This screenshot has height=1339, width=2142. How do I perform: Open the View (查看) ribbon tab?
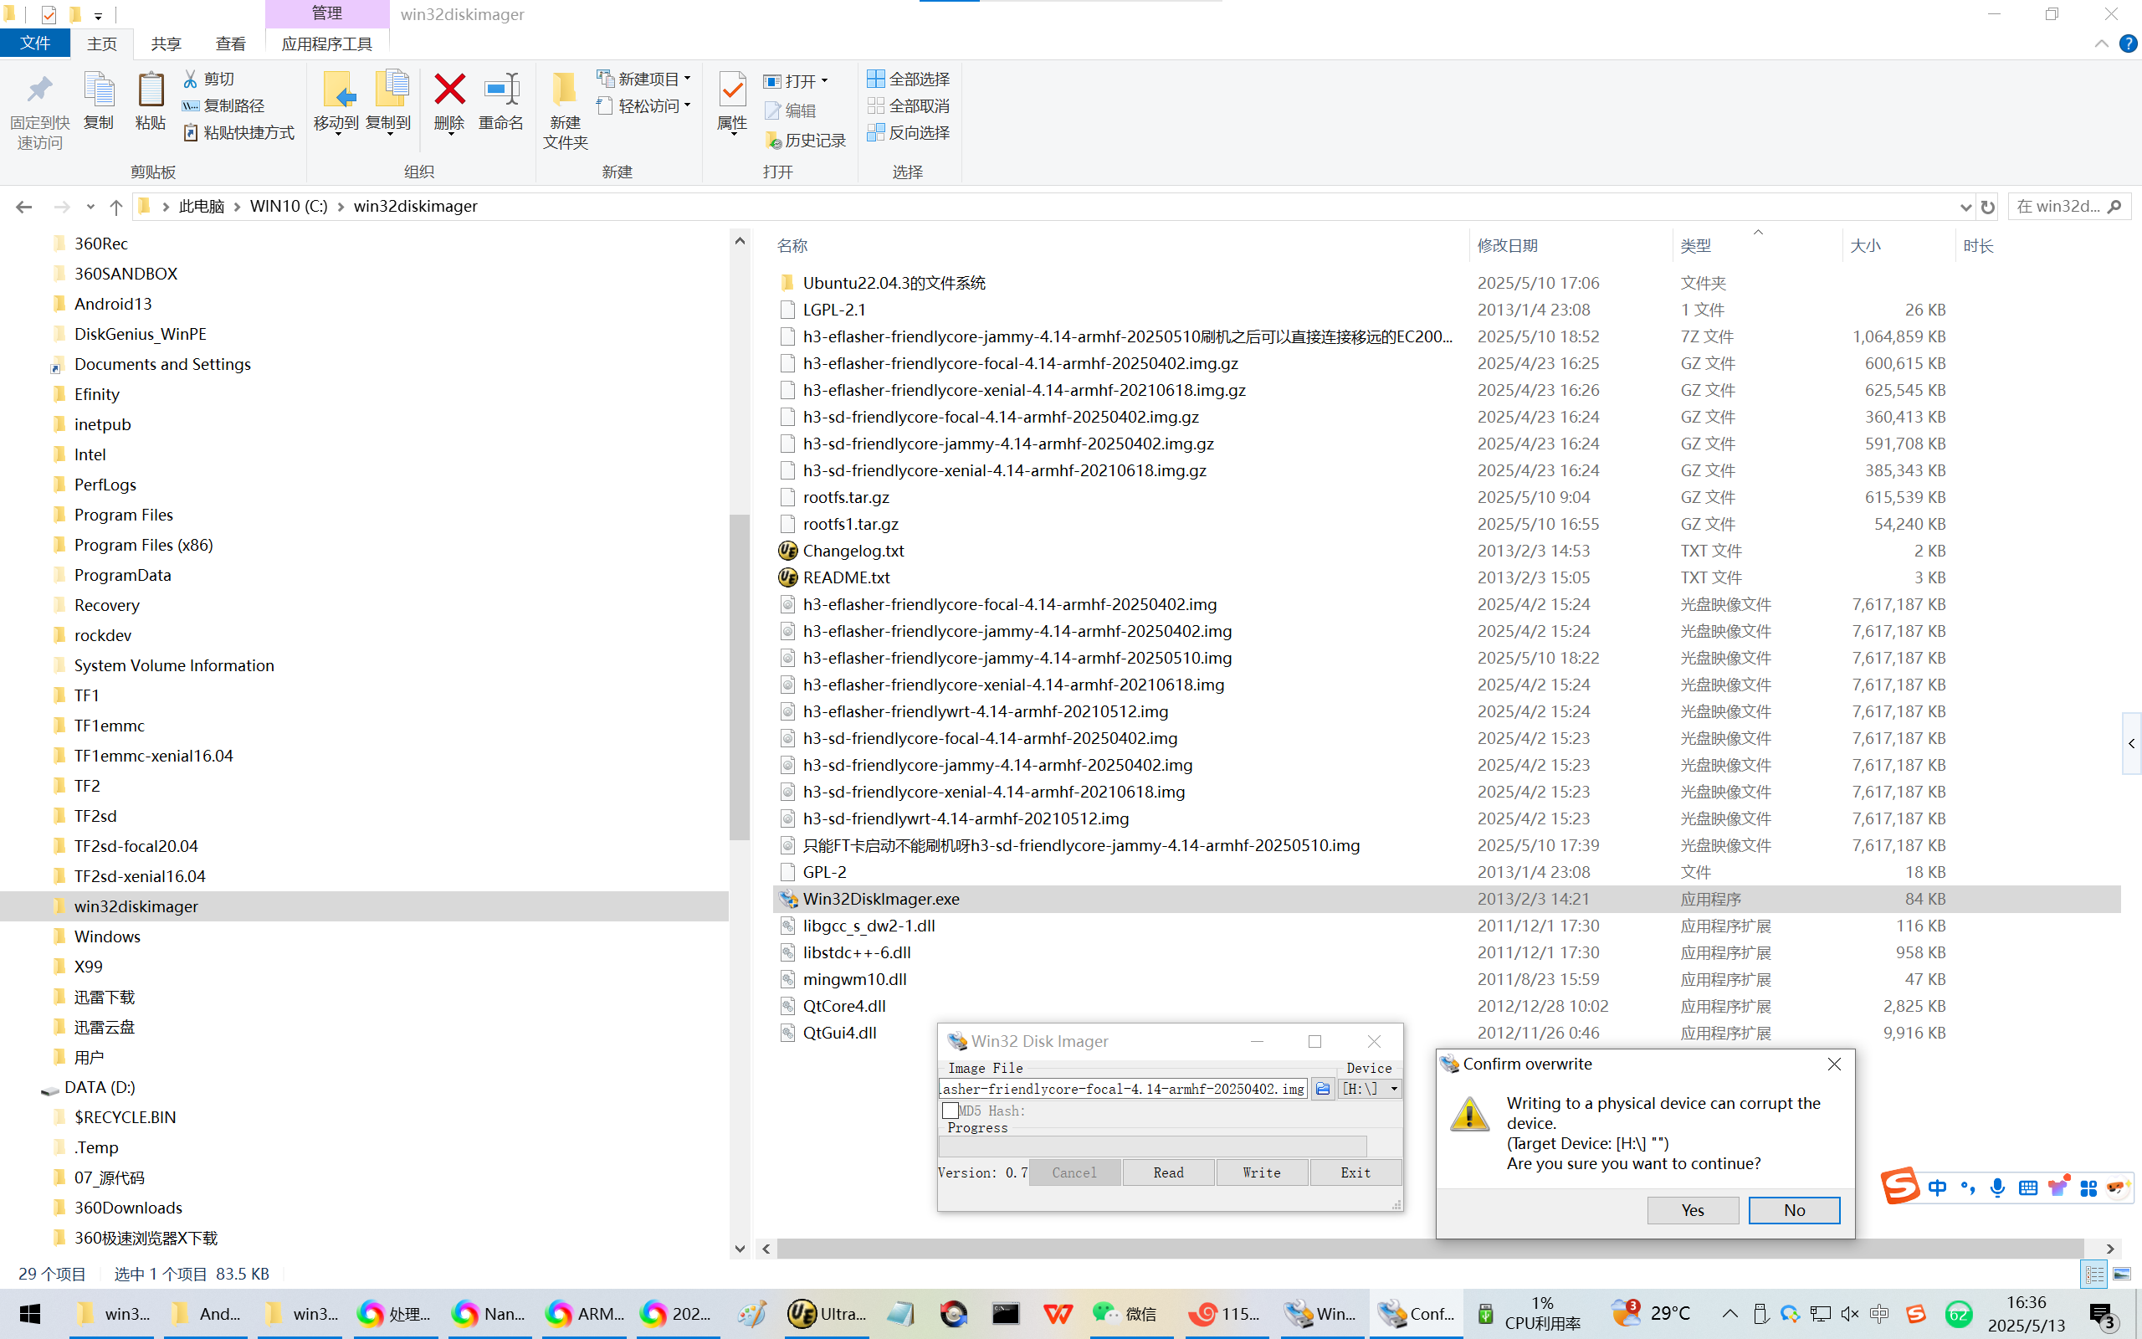tap(230, 44)
